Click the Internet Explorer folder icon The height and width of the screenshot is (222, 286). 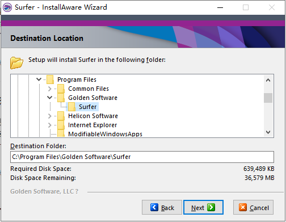tap(61, 125)
